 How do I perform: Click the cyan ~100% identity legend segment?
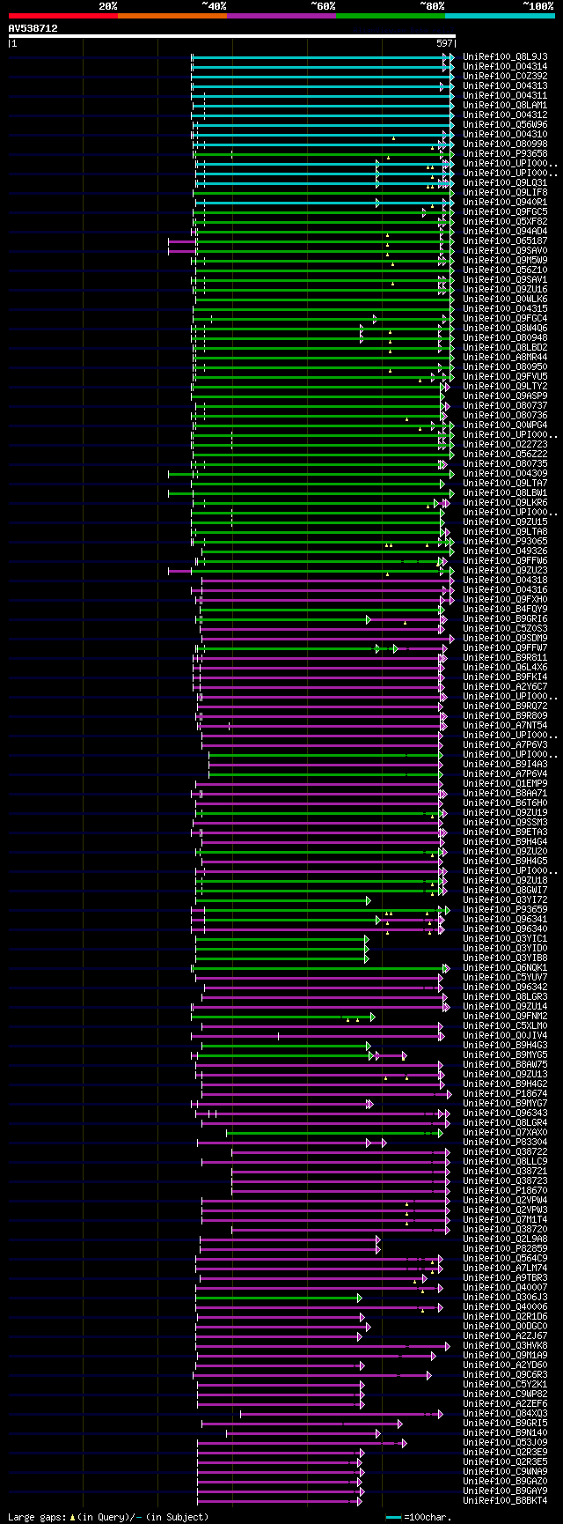500,16
